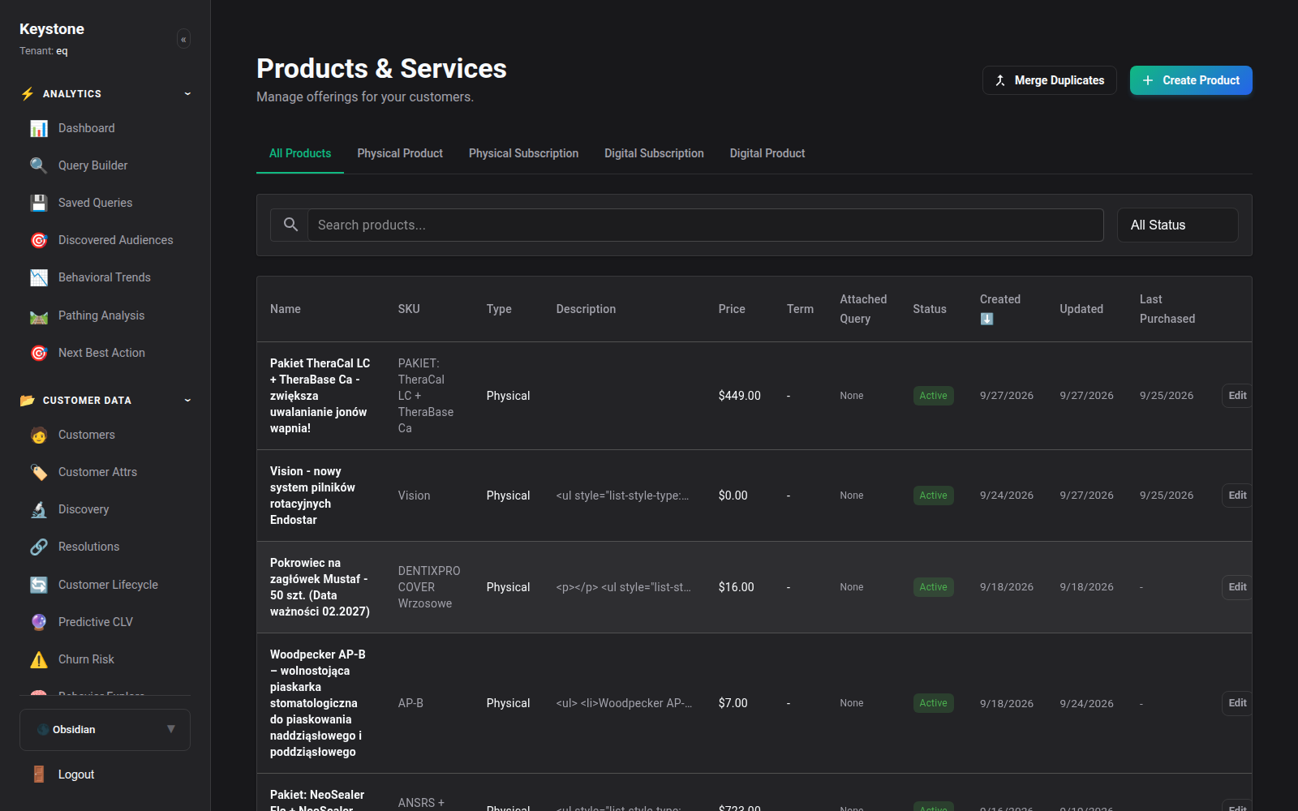
Task: Click the plus icon on Create Product
Action: [x=1148, y=80]
